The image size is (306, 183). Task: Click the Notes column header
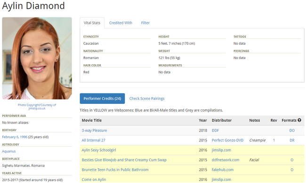point(255,120)
